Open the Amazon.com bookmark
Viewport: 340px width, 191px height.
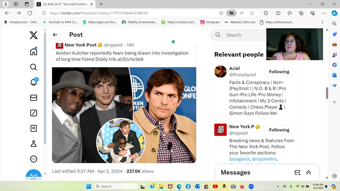(21, 22)
